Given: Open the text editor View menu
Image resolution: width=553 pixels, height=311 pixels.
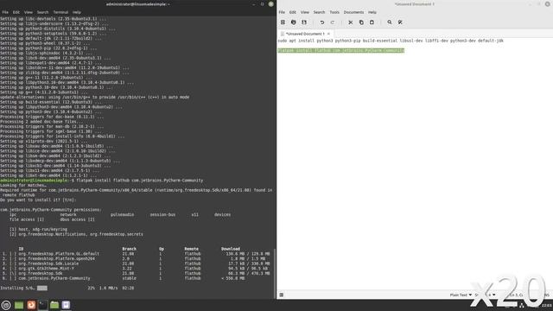Looking at the screenshot, I should [305, 12].
